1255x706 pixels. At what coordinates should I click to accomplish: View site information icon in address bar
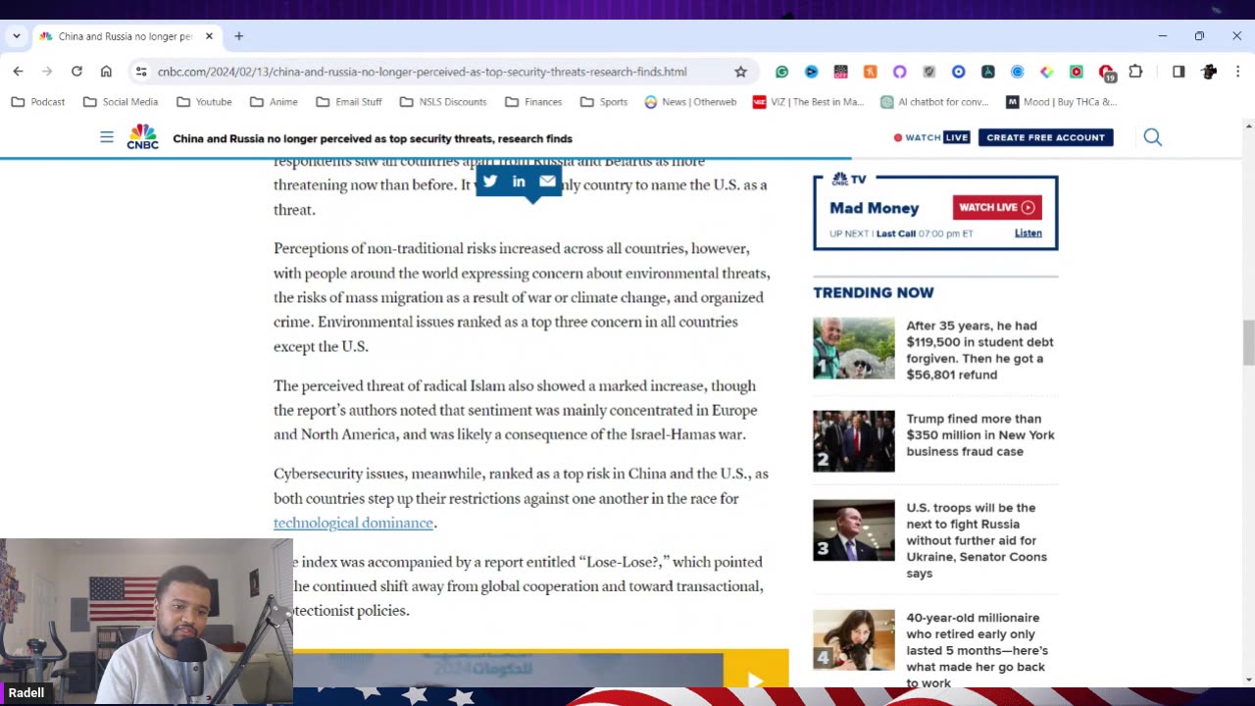[x=141, y=72]
